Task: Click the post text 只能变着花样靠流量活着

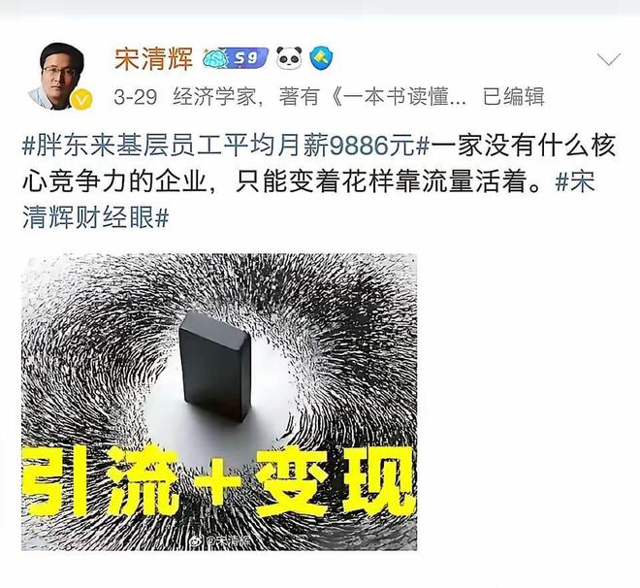Action: coord(380,181)
